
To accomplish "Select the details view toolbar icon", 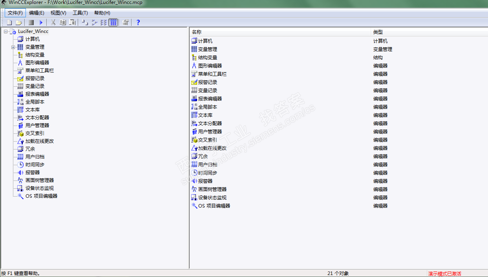I will tap(113, 22).
